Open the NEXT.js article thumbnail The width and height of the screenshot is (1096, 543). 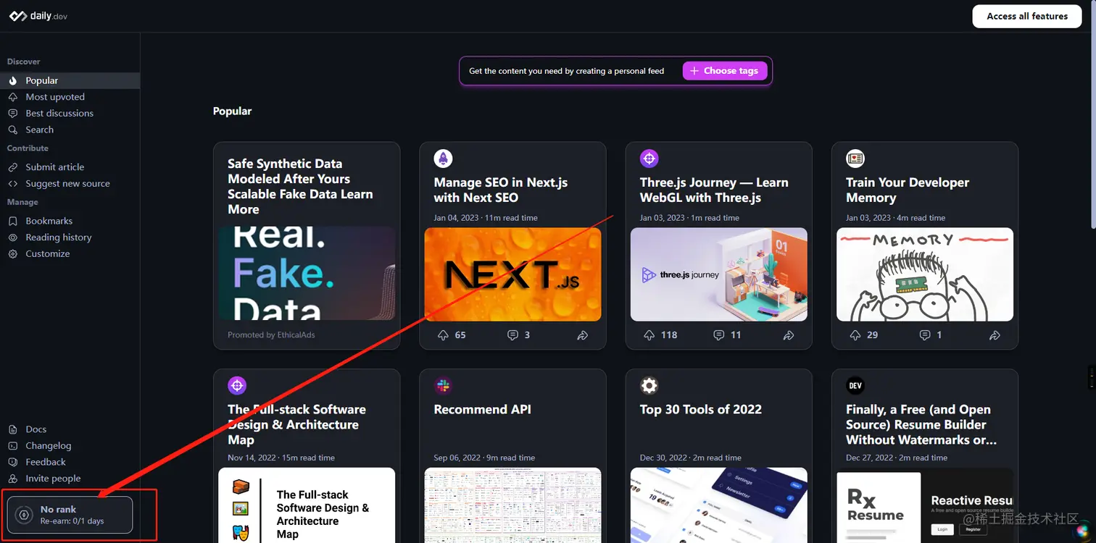(512, 274)
